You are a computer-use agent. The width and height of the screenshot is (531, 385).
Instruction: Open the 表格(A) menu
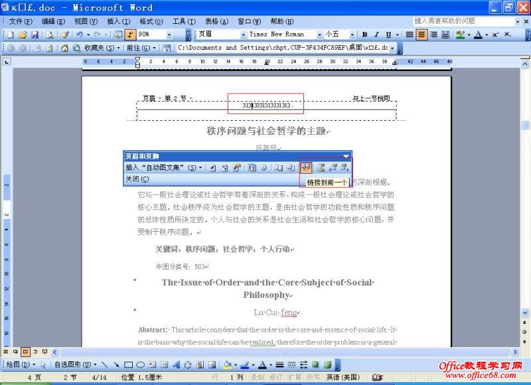pos(217,21)
